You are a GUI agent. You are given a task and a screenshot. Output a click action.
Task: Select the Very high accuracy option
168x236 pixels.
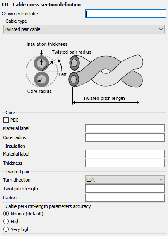(6, 229)
